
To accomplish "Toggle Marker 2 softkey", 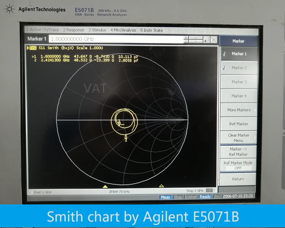I will (239, 68).
